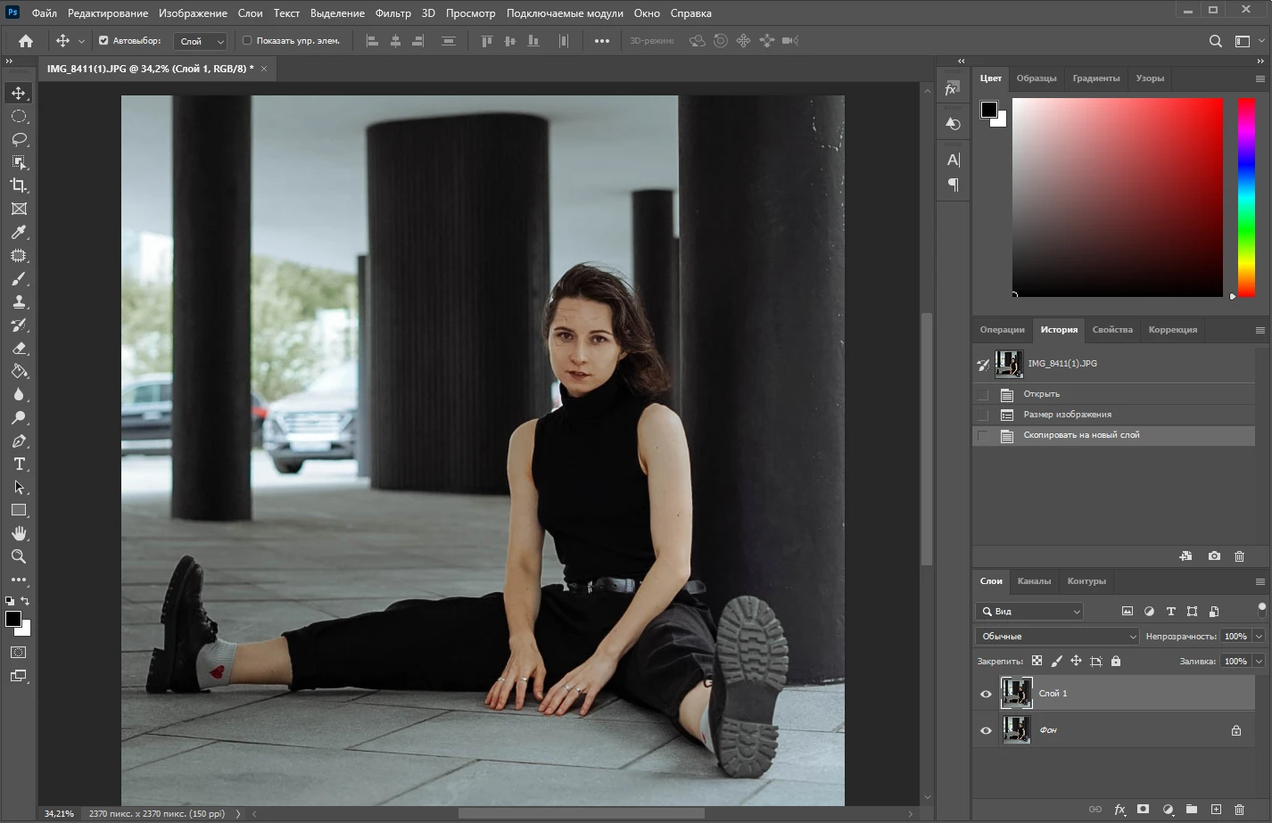This screenshot has height=823, width=1272.
Task: Select the Dodge tool
Action: (19, 417)
